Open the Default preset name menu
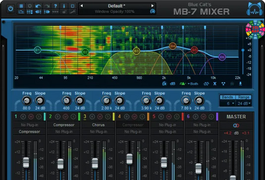The width and height of the screenshot is (265, 180). [x=116, y=6]
